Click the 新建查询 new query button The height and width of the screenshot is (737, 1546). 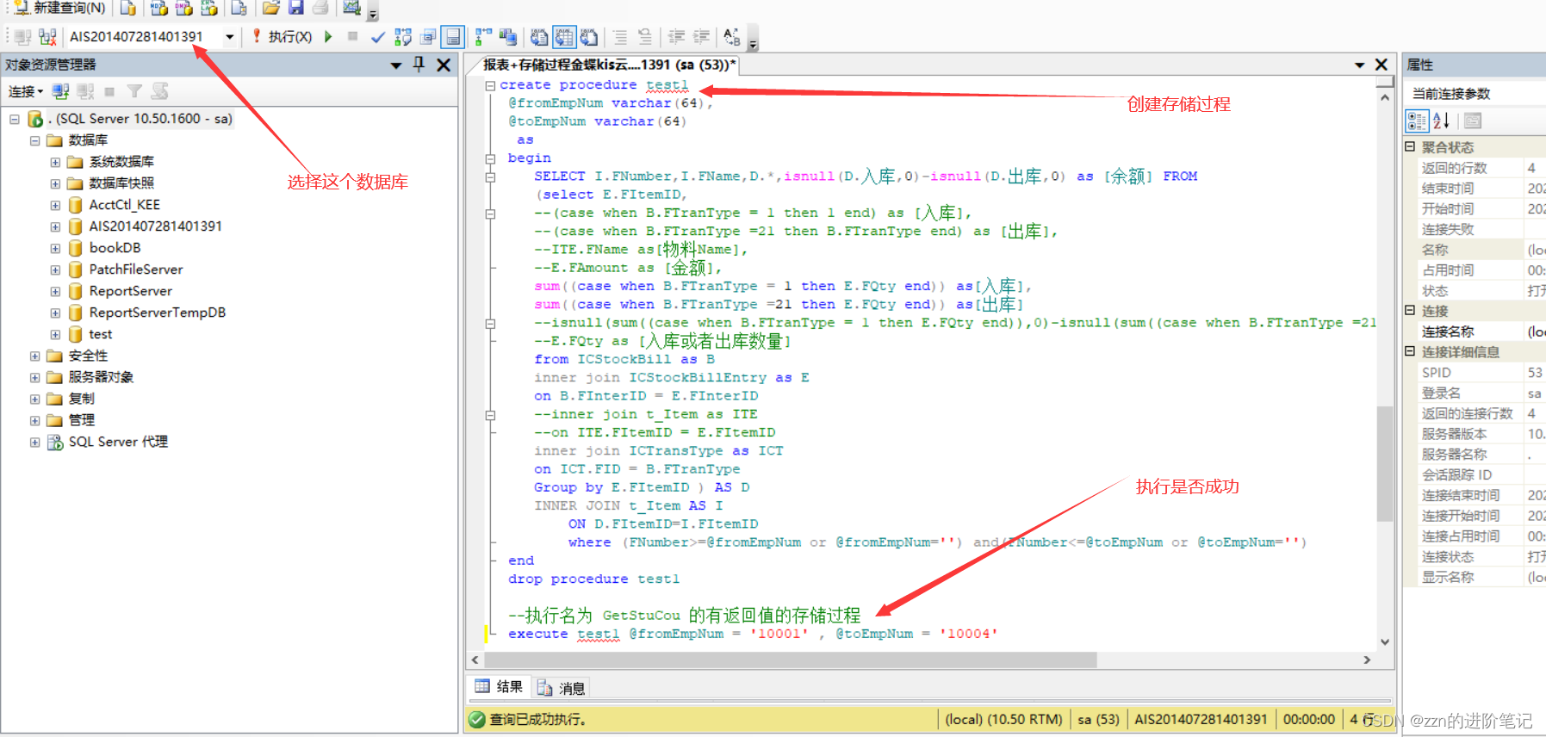coord(59,8)
